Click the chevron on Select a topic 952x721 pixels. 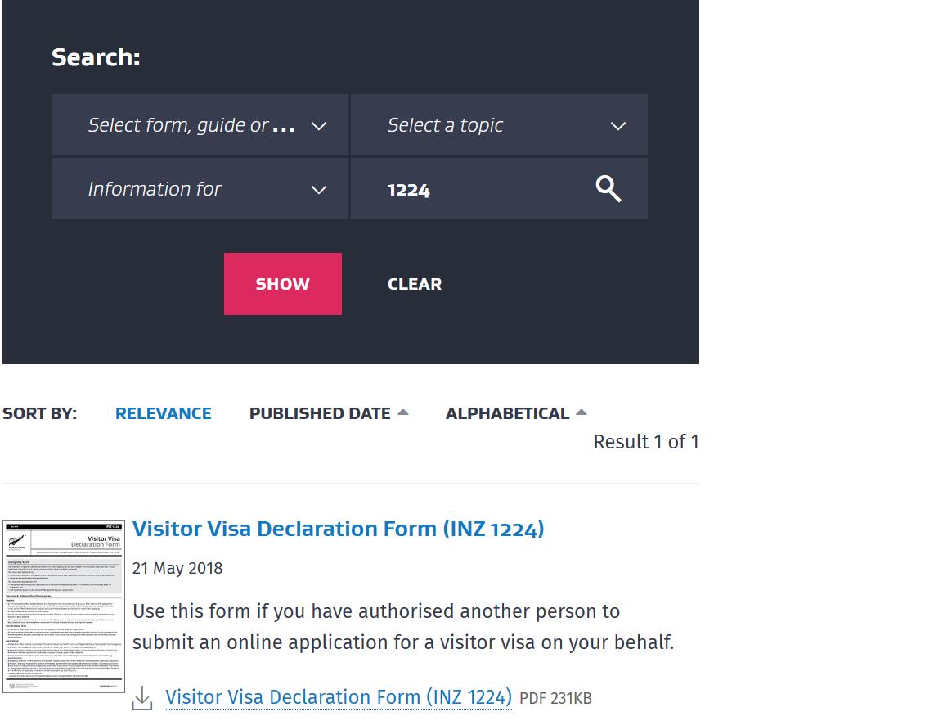point(618,126)
